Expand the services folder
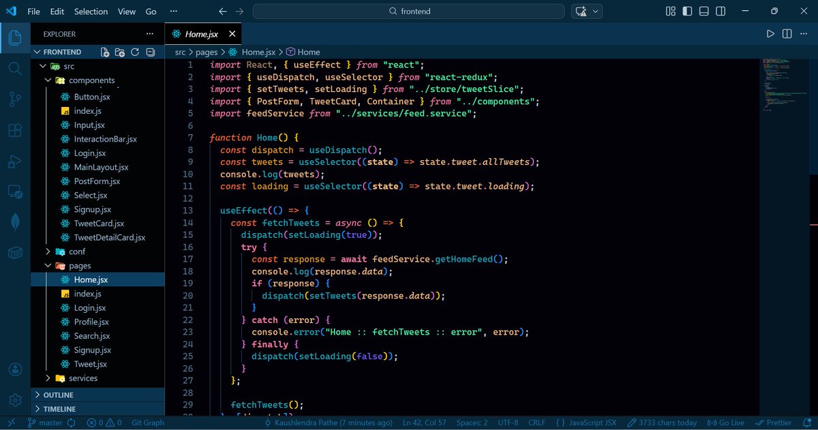Viewport: 818px width, 430px height. [48, 378]
